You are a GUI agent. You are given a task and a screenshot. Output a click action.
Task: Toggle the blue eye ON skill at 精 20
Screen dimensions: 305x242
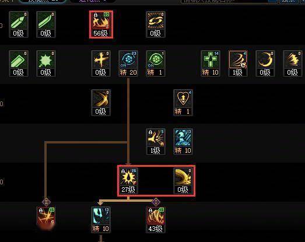[128, 64]
